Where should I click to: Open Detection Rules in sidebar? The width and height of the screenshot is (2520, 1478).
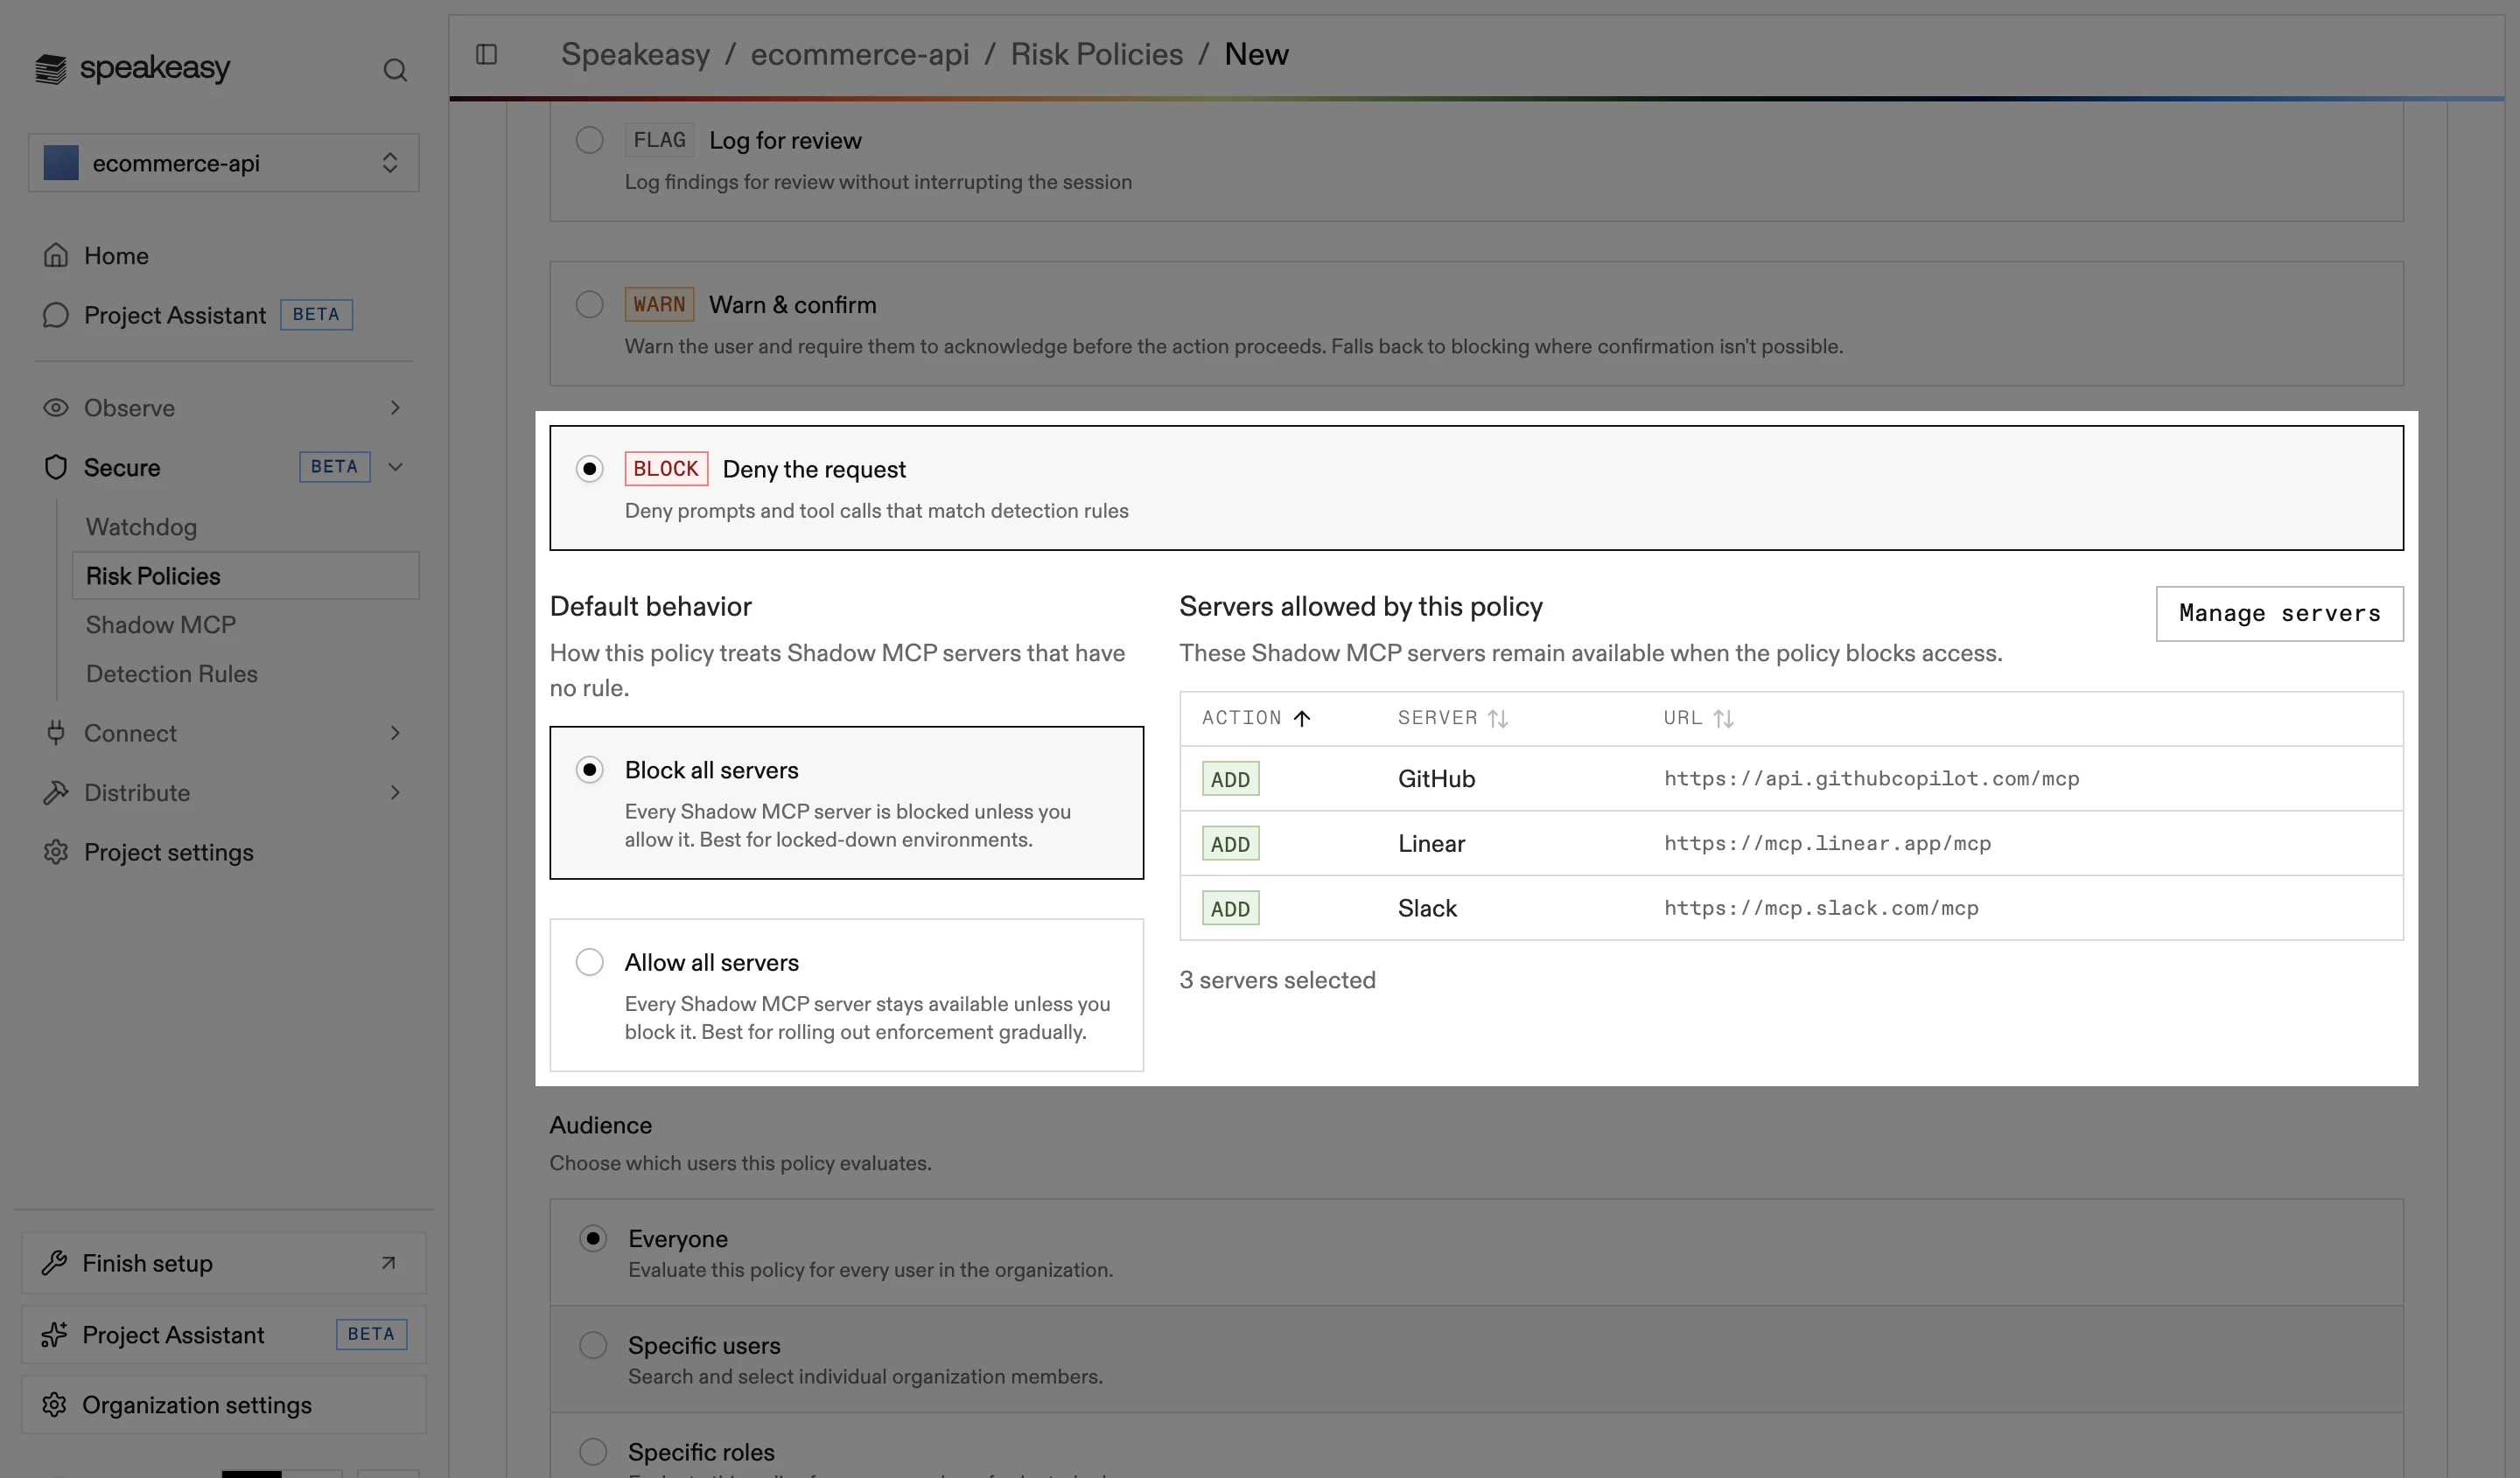[x=172, y=673]
